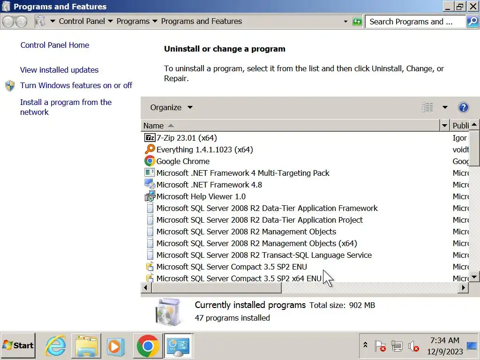Screen dimensions: 480x360
Task: Open Control Panel Home link
Action: pyautogui.click(x=55, y=45)
